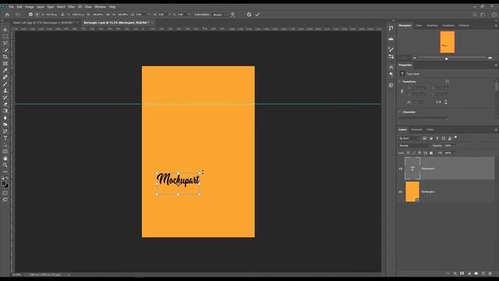
Task: Click the foreground color swatch
Action: pyautogui.click(x=3, y=183)
